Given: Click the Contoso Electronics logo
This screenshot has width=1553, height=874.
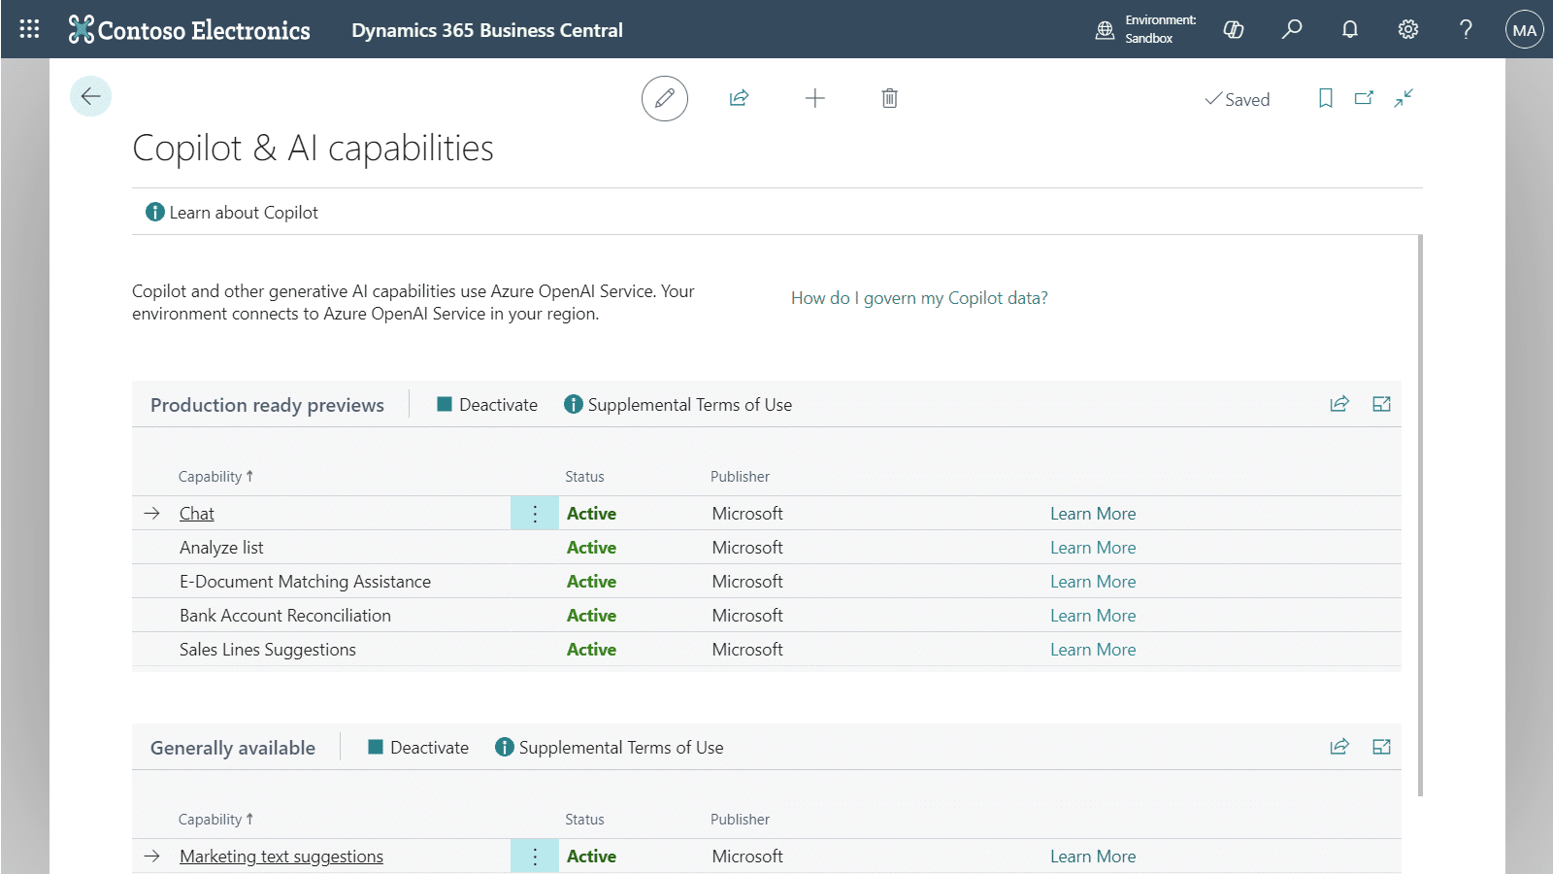Looking at the screenshot, I should (189, 30).
